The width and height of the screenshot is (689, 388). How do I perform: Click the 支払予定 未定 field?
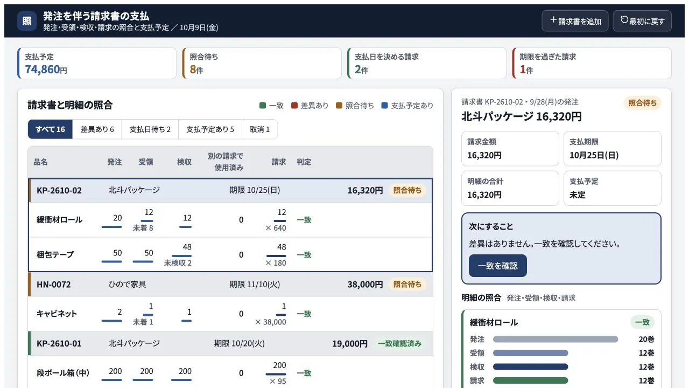[613, 188]
